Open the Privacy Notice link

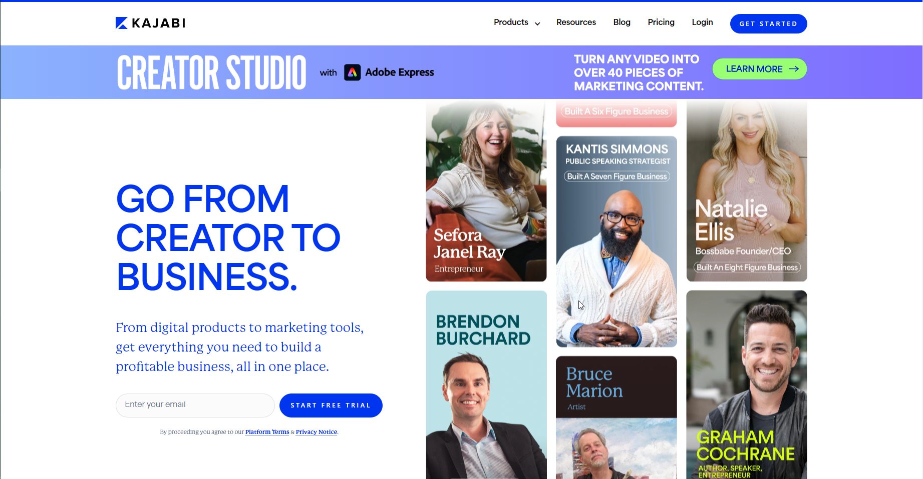click(x=317, y=432)
